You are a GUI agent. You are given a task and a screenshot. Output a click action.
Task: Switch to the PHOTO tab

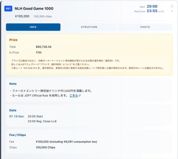tap(145, 27)
